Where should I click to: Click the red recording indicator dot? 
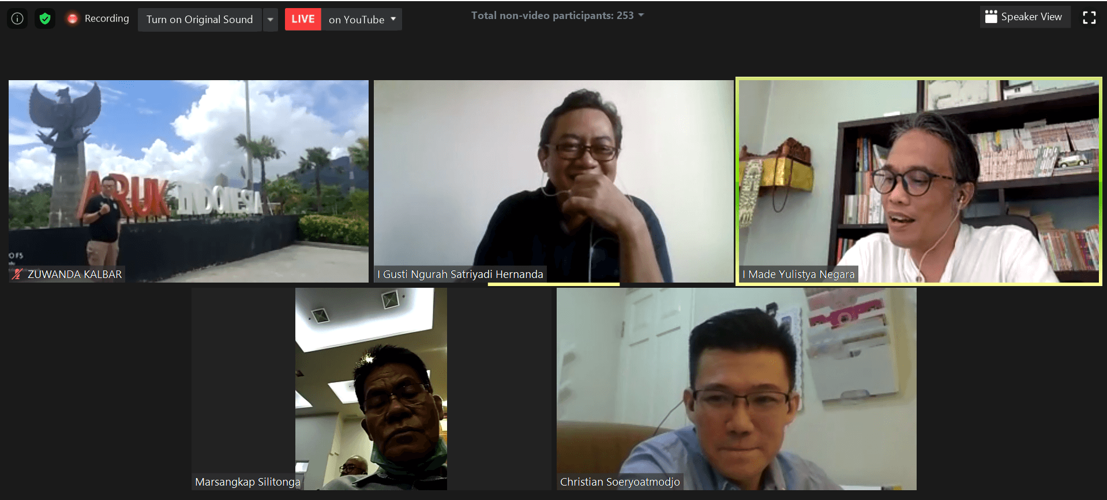point(72,18)
